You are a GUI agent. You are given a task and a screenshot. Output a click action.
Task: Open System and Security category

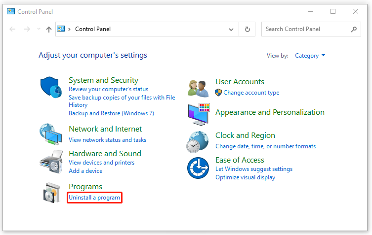[103, 80]
